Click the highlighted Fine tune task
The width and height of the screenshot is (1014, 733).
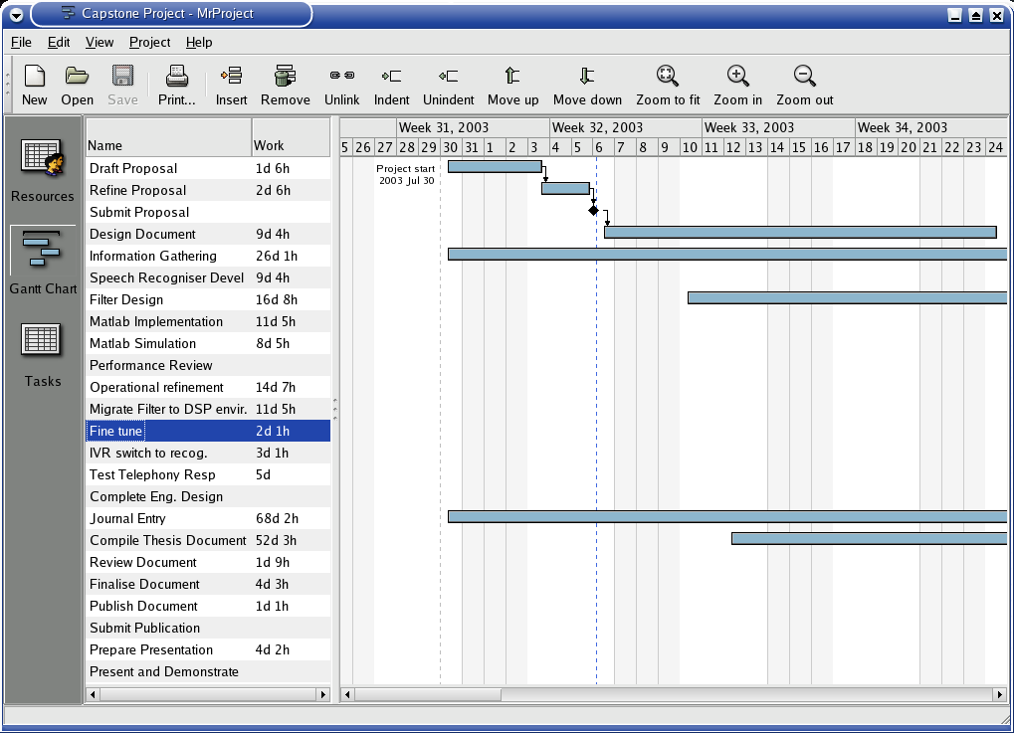(x=208, y=431)
